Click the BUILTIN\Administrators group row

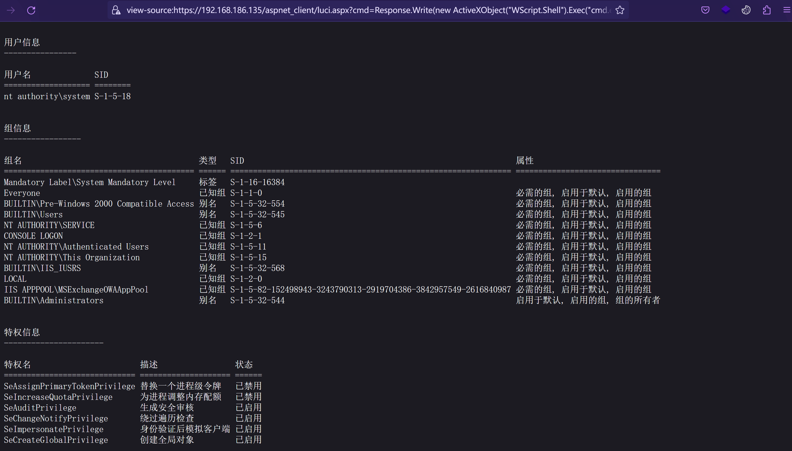tap(53, 300)
